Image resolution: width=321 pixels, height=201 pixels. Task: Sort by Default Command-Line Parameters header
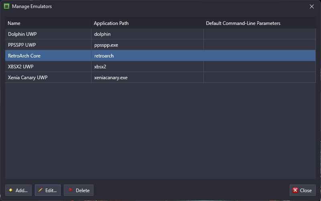click(x=260, y=23)
